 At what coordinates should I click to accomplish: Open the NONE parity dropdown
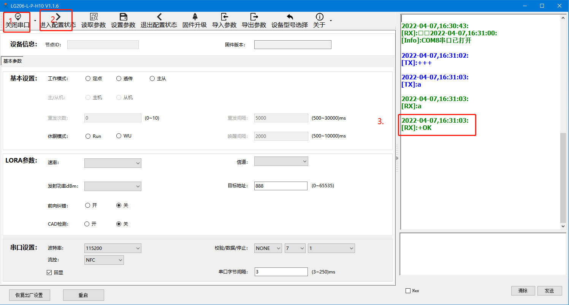(269, 248)
